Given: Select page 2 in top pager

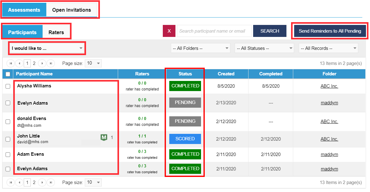Looking at the screenshot, I should pyautogui.click(x=34, y=63).
